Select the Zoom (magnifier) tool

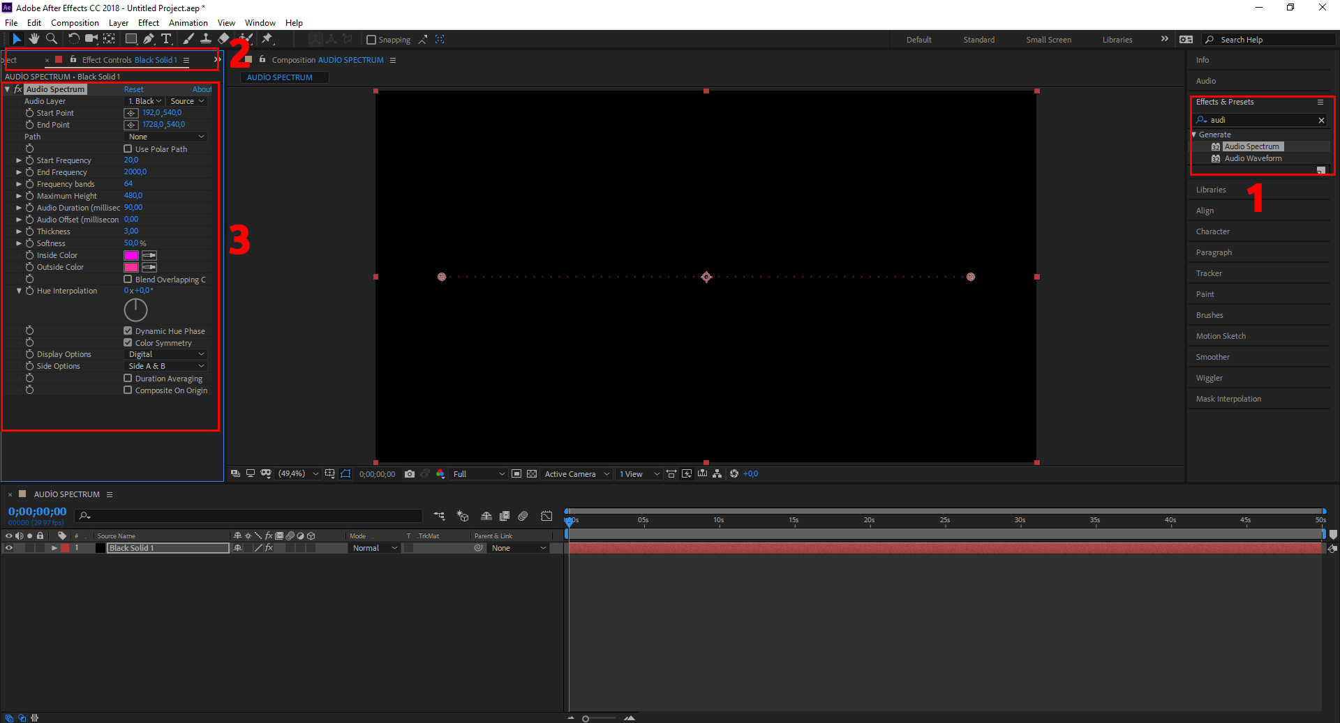tap(51, 39)
